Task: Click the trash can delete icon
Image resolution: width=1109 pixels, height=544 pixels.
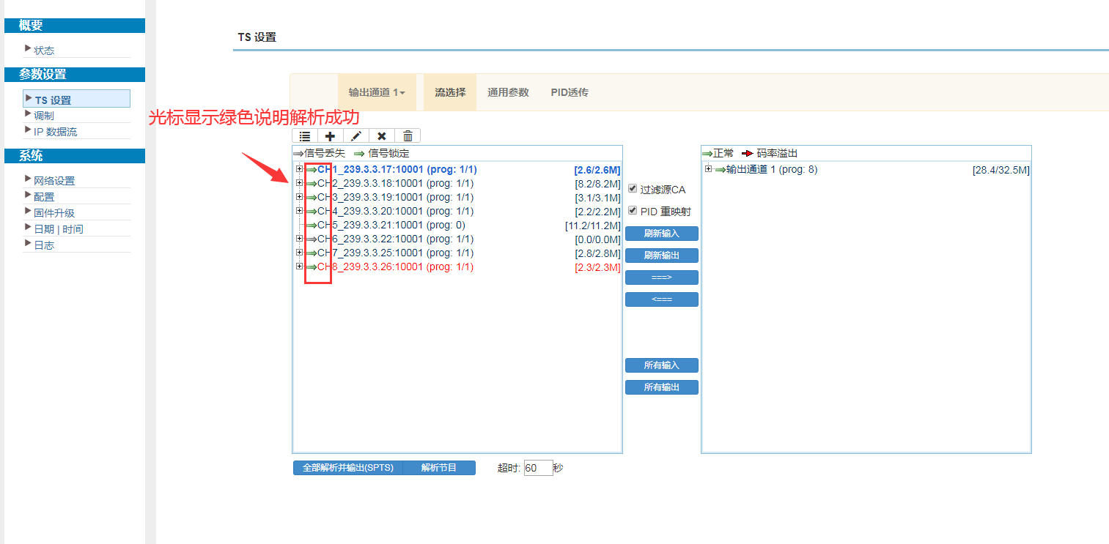Action: [408, 136]
